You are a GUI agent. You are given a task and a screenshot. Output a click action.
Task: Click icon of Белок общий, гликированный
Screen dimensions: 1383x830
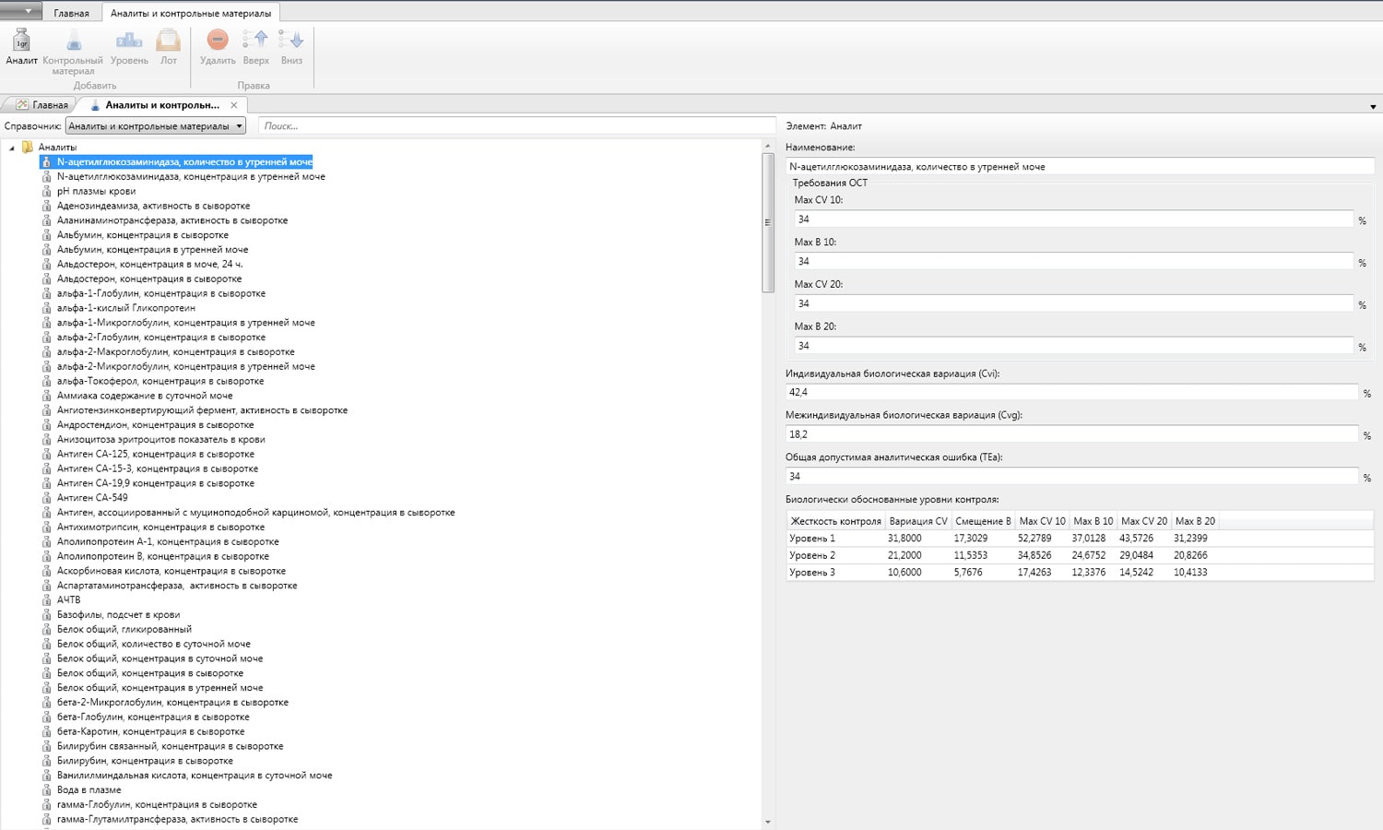click(46, 629)
